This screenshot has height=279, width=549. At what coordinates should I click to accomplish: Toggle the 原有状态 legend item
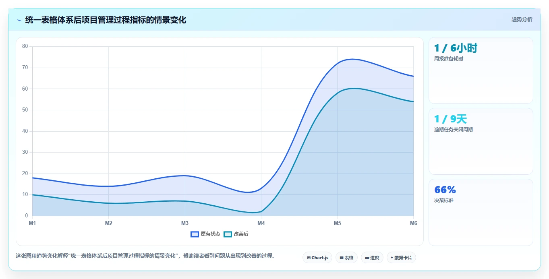tap(205, 234)
